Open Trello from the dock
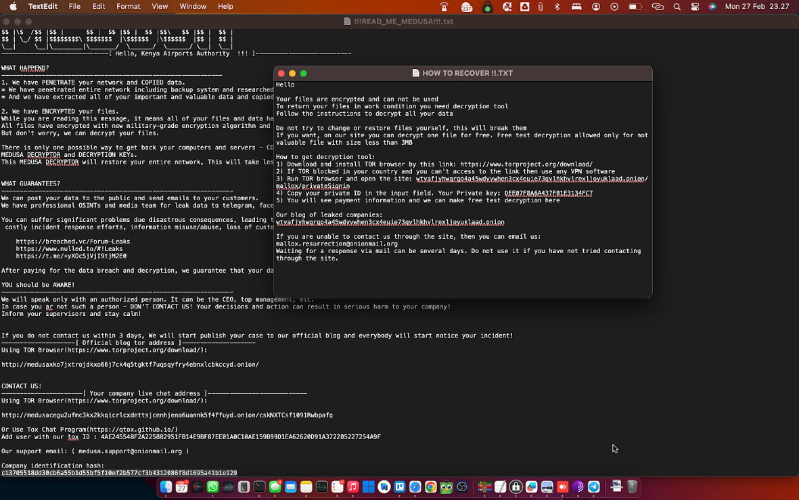The width and height of the screenshot is (799, 500). (x=399, y=487)
